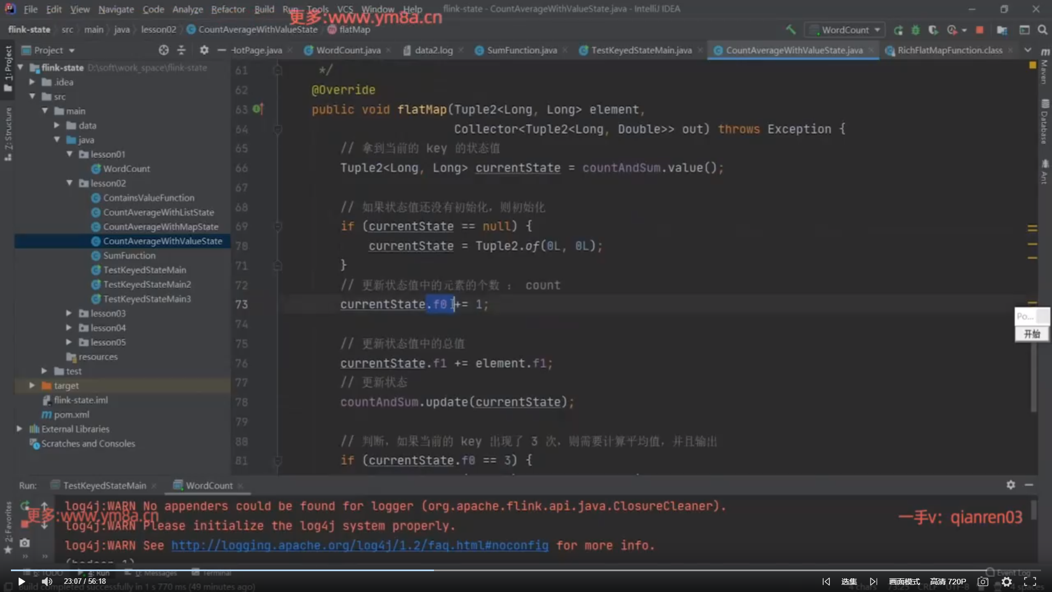Click the Project panel settings gear
This screenshot has width=1052, height=592.
(204, 50)
